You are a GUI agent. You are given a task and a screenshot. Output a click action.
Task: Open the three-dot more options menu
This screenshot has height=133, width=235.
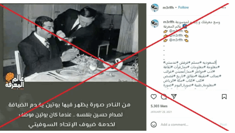click(224, 7)
